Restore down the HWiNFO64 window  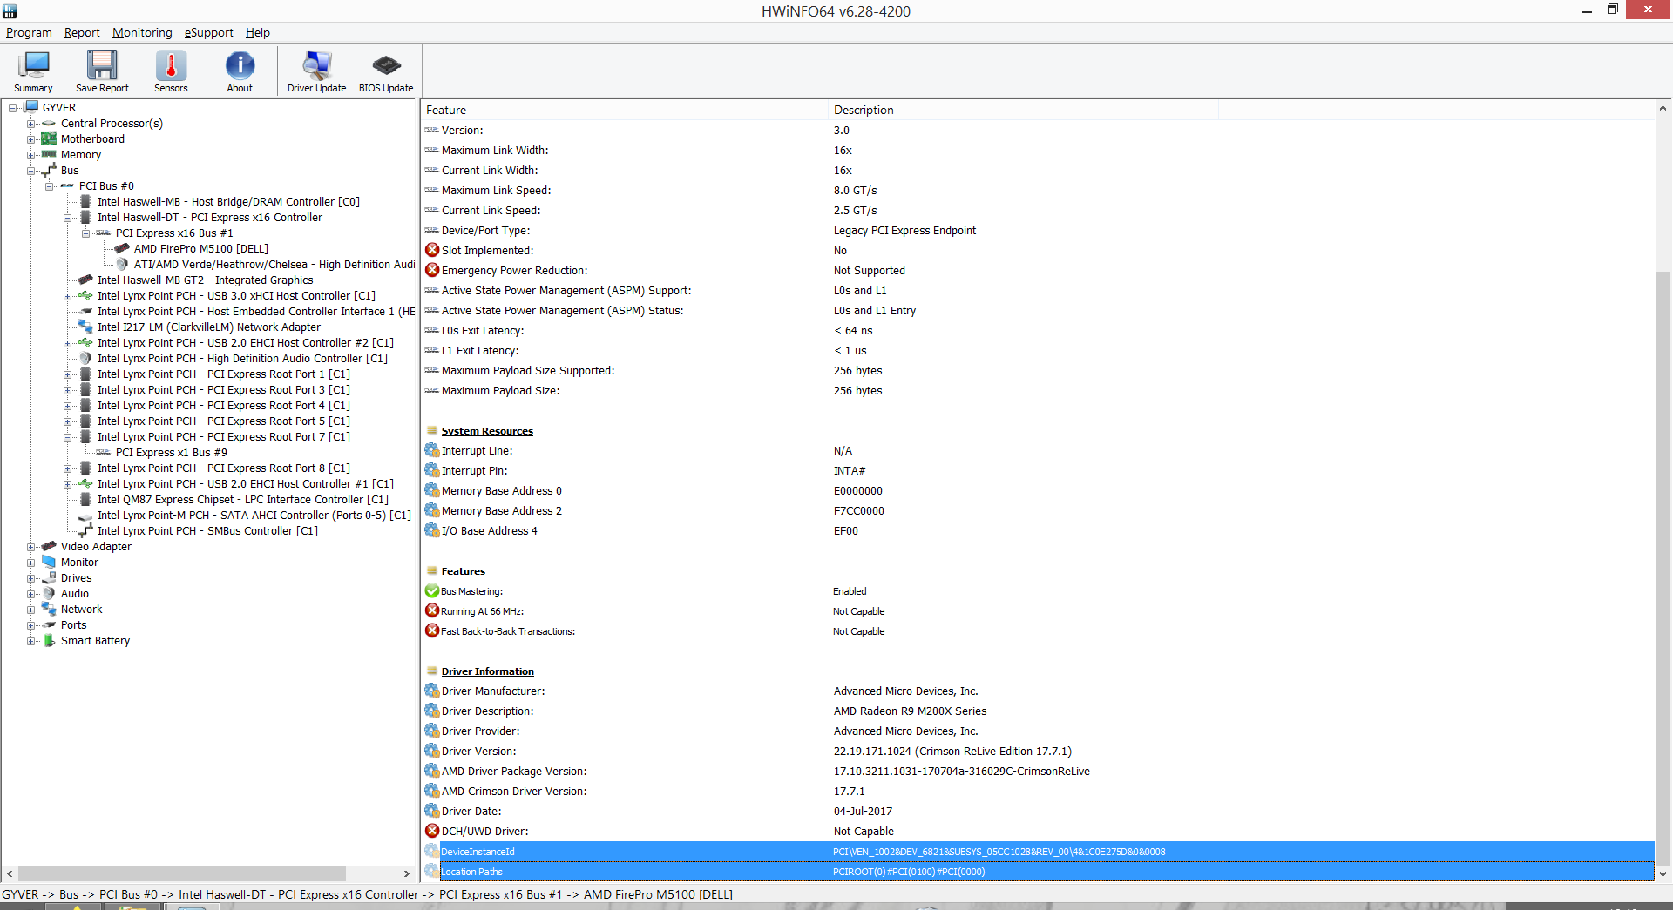pyautogui.click(x=1612, y=10)
